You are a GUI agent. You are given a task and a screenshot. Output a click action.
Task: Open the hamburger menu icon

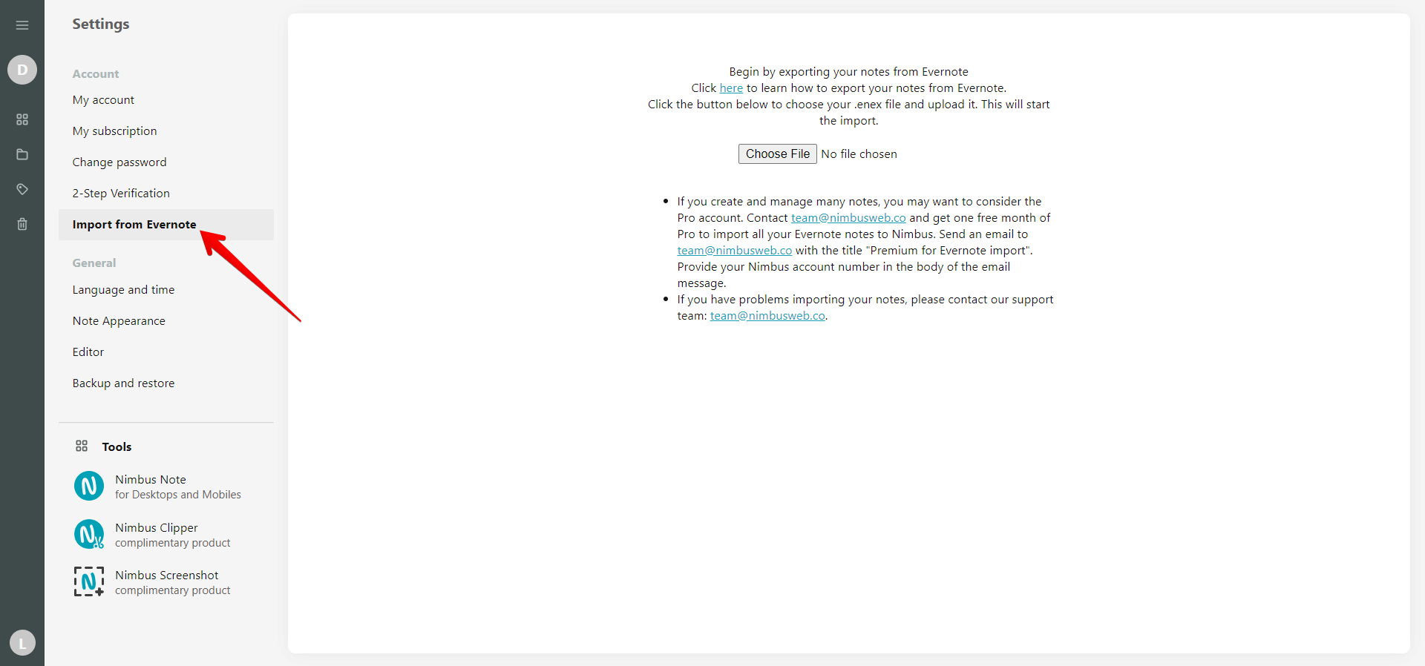22,25
